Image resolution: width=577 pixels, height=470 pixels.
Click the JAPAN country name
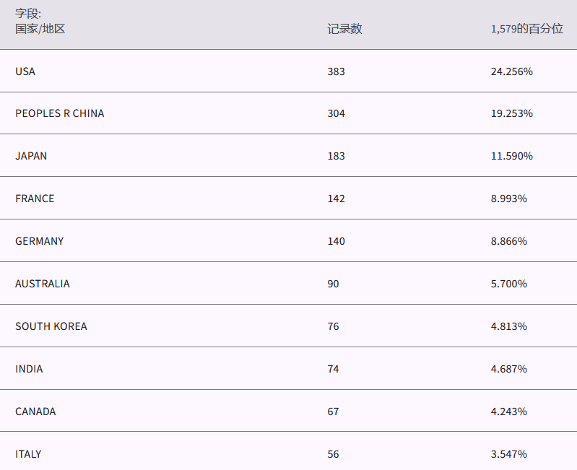pos(31,156)
